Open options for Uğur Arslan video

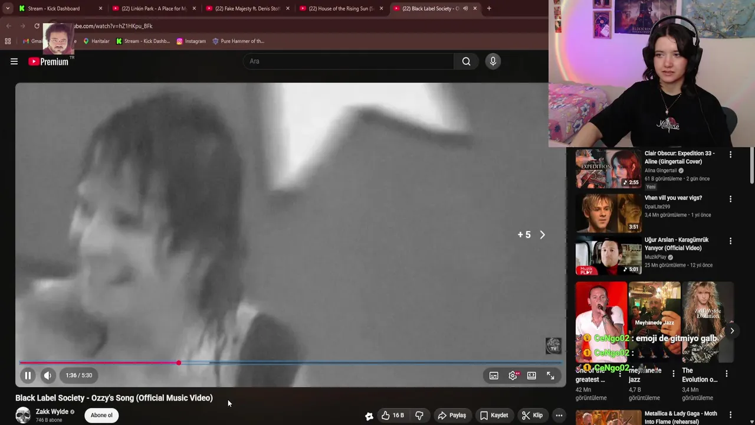pos(730,241)
